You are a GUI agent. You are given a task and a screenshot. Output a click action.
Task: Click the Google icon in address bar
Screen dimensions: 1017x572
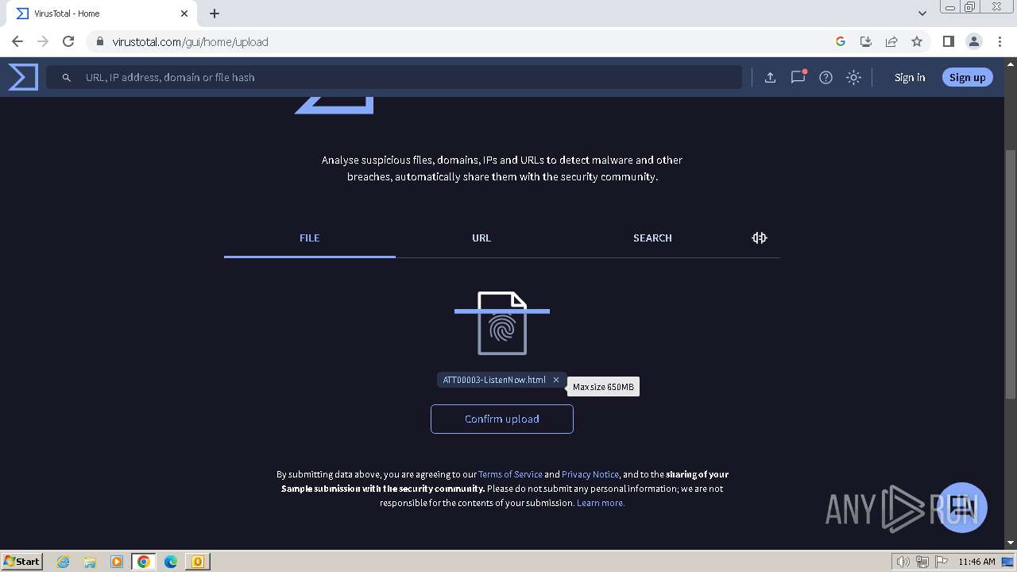click(841, 41)
